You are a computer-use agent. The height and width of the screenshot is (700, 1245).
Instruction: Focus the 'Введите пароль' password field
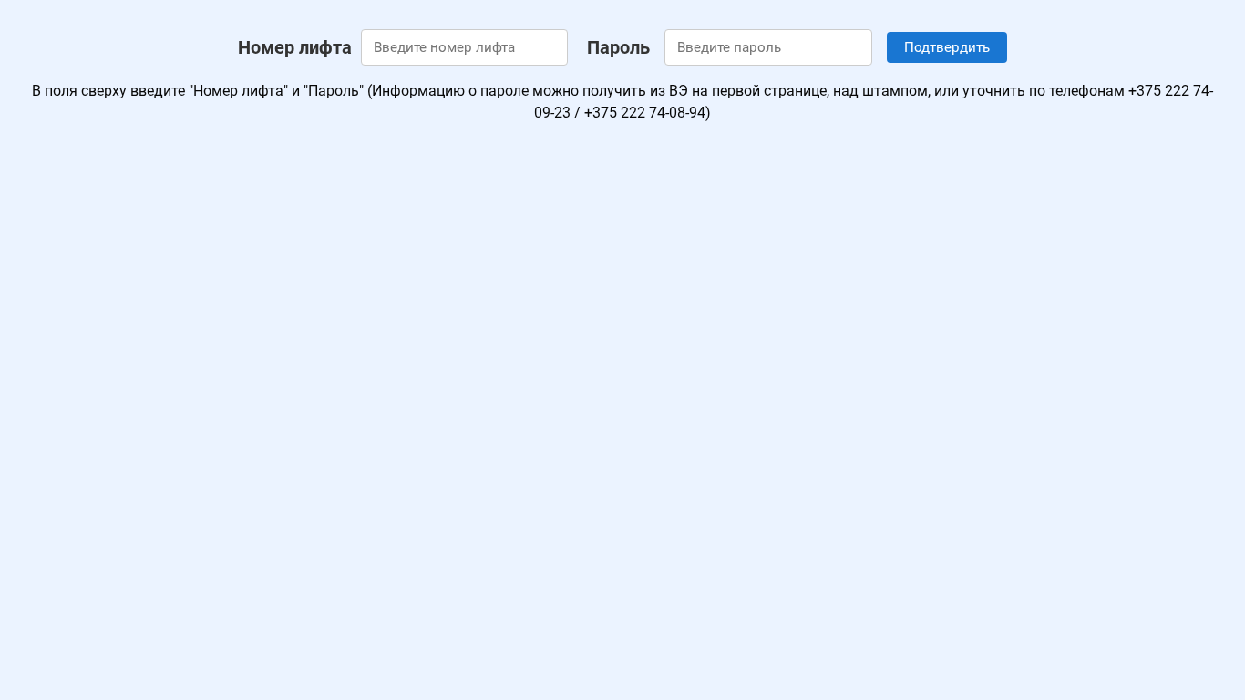768,47
